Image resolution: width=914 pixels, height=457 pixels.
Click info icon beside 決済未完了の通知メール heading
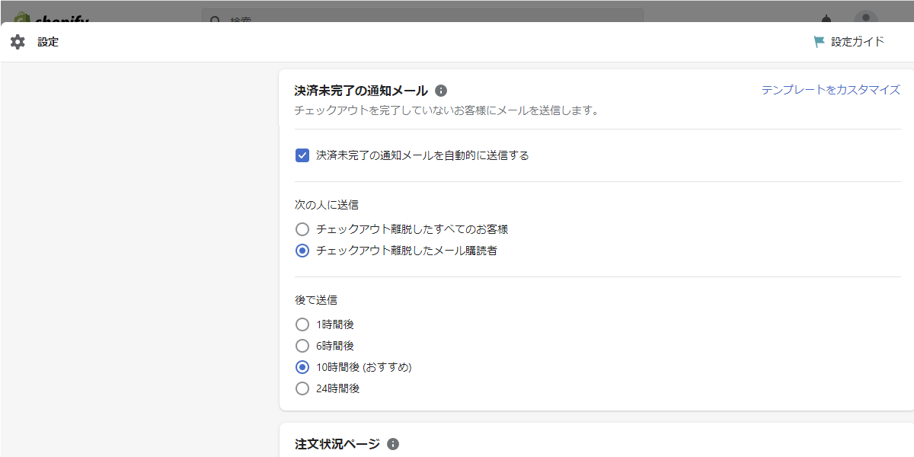[441, 91]
